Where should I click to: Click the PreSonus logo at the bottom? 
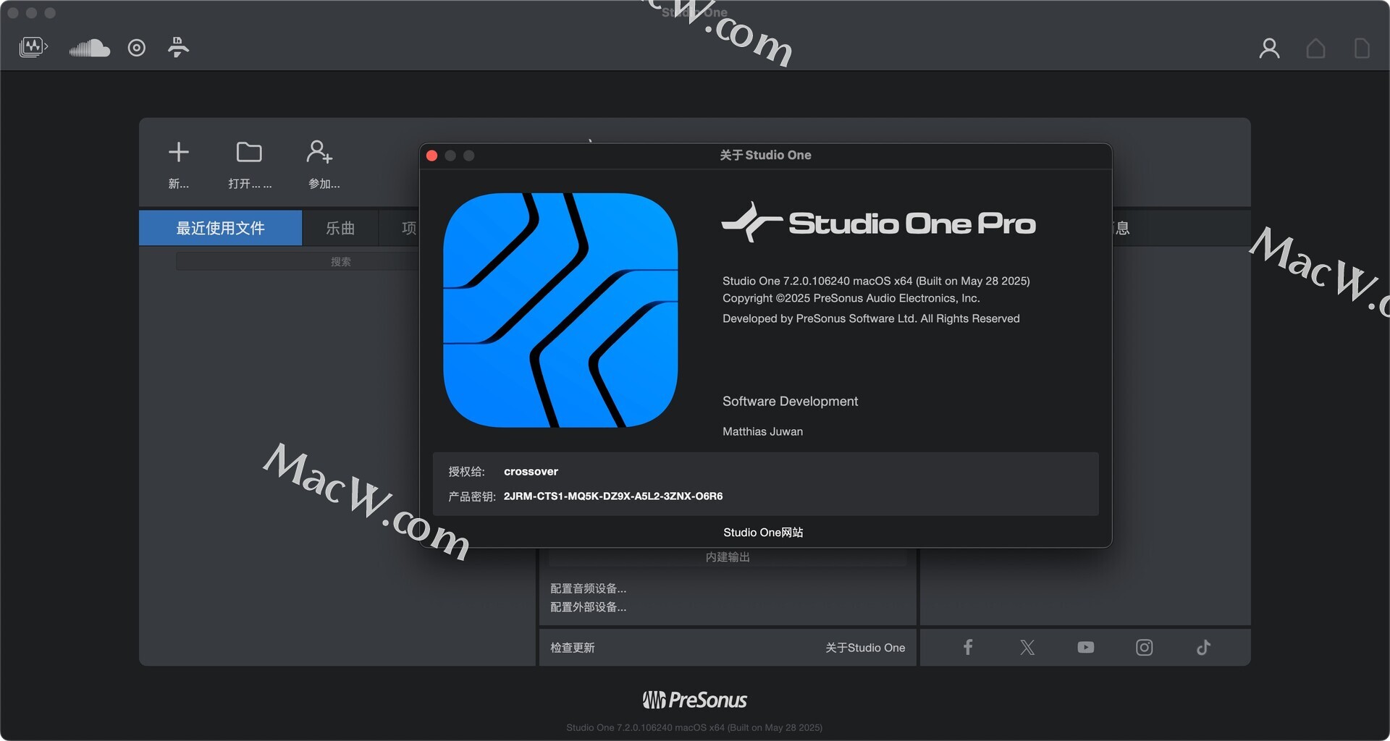point(694,700)
